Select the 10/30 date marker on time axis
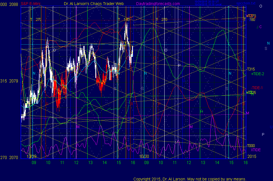The width and height of the screenshot is (273, 181). coord(144,156)
